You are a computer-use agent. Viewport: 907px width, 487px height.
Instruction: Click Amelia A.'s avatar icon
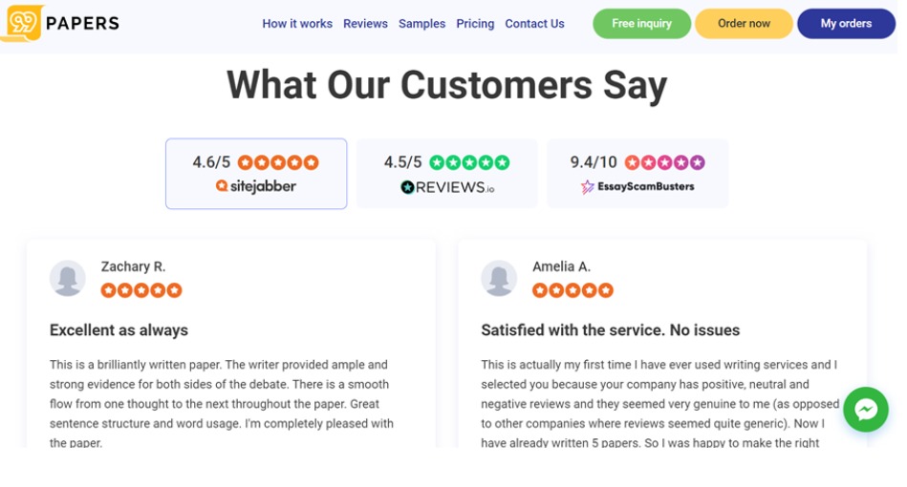tap(499, 279)
